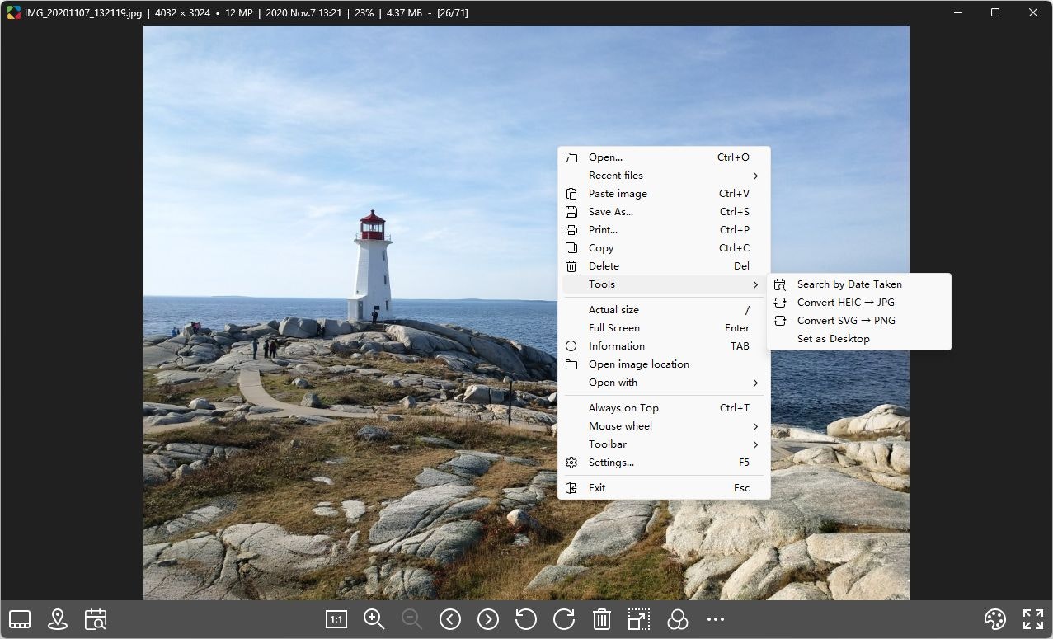Image resolution: width=1053 pixels, height=639 pixels.
Task: Expand the Open with submenu arrow
Action: coord(755,383)
